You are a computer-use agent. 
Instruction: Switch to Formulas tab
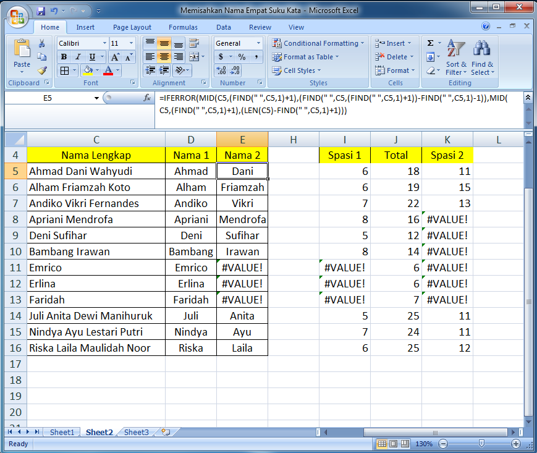[184, 27]
